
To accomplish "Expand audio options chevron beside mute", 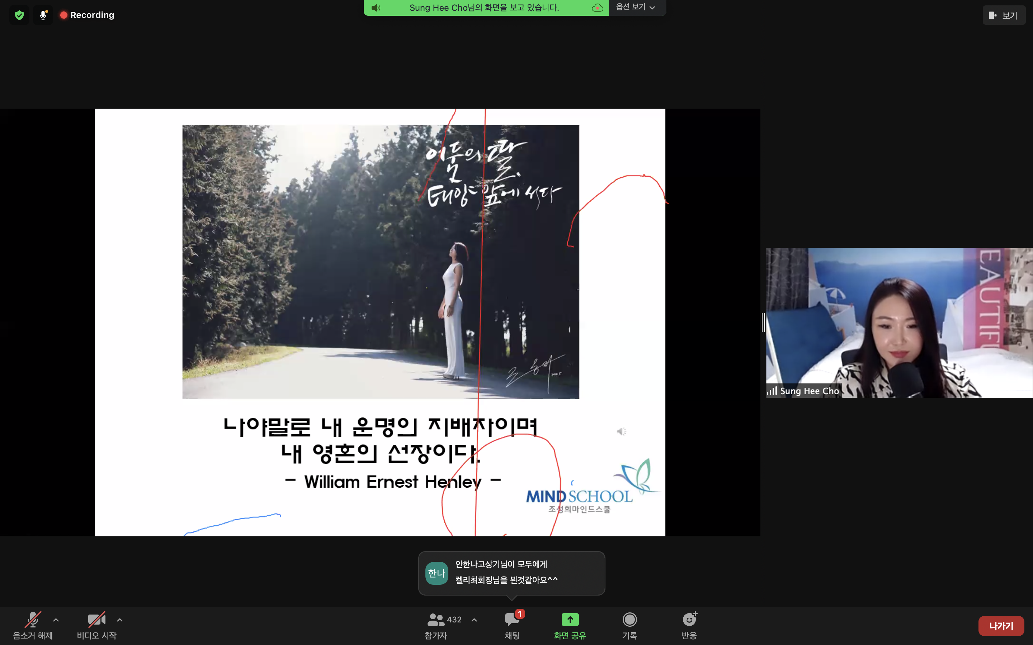I will coord(56,620).
